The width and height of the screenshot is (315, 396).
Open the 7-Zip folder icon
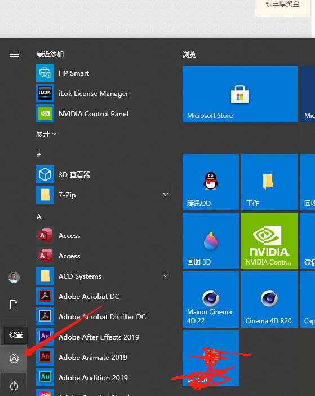click(45, 195)
